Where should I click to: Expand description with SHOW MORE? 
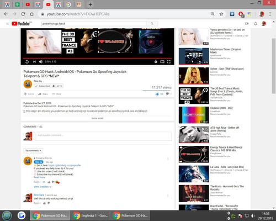click(x=97, y=118)
